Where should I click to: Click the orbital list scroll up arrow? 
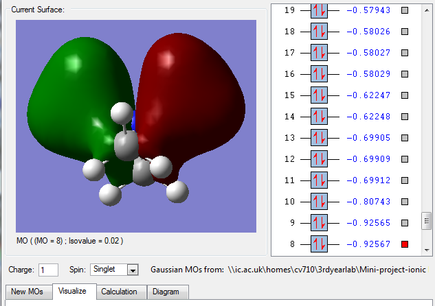pyautogui.click(x=427, y=10)
